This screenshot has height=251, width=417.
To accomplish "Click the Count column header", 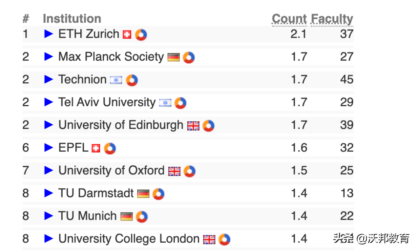I will point(289,19).
